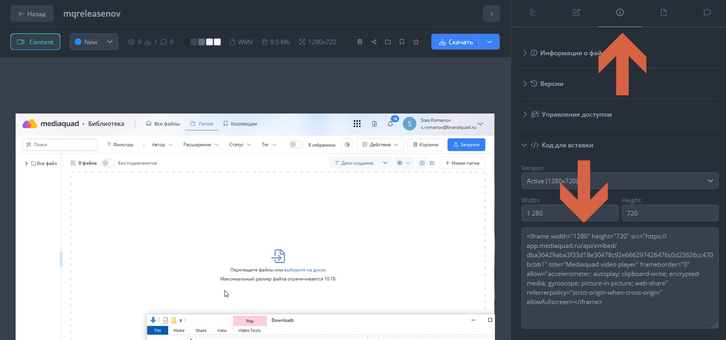Expand the Версии section
726x340 pixels.
[551, 84]
